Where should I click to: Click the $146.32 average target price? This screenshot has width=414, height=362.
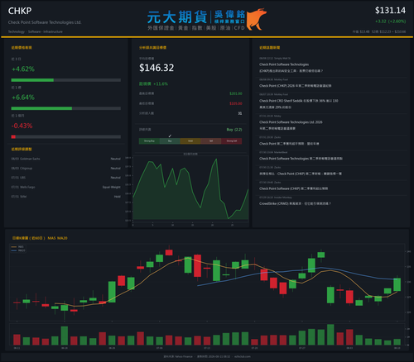(156, 68)
